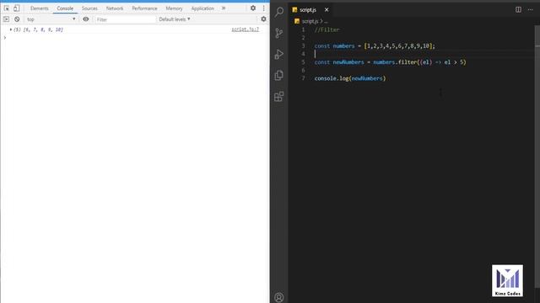
Task: Open the Accounts menu icon
Action: (x=279, y=297)
